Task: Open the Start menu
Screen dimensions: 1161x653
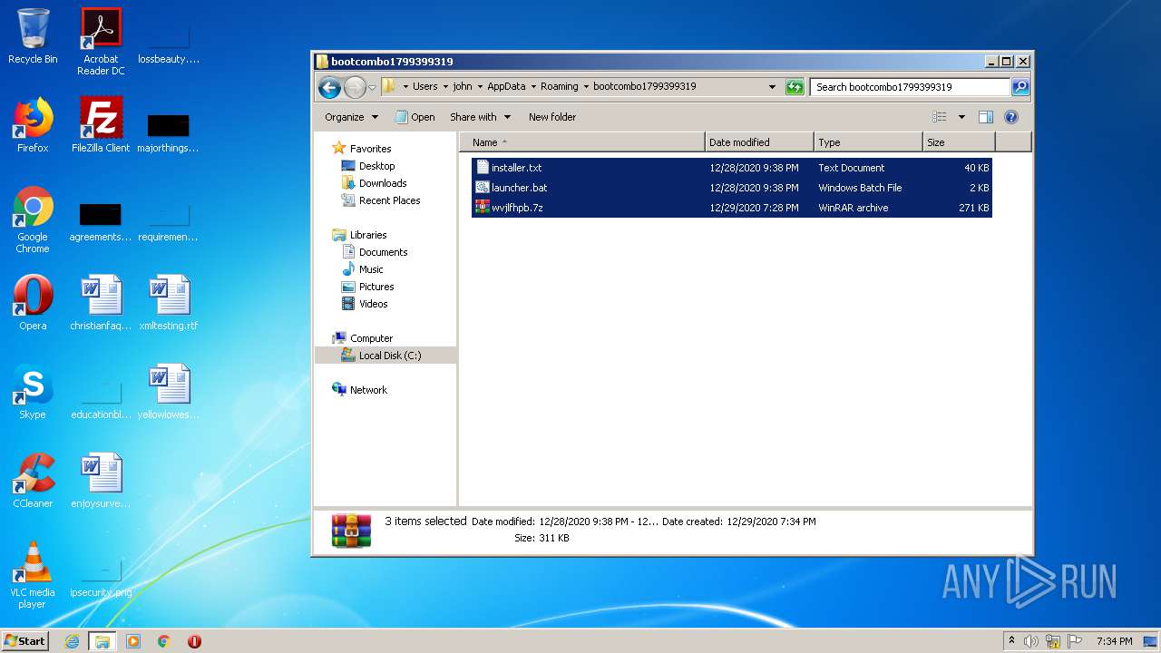Action: point(24,641)
